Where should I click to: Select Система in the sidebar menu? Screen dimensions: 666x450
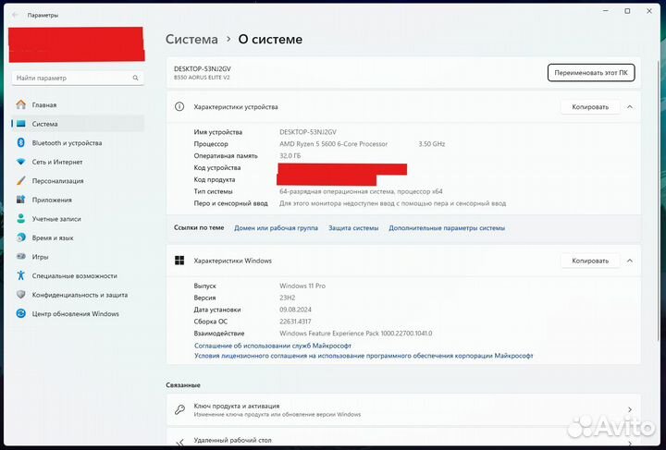tap(44, 124)
